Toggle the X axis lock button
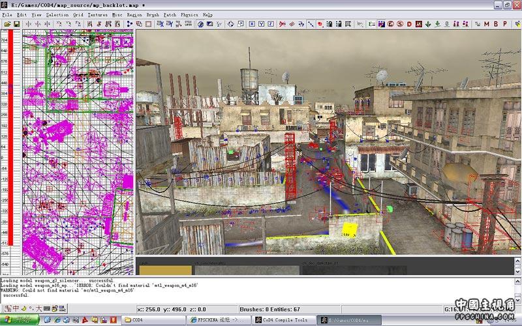This screenshot has height=326, width=522. (252, 24)
